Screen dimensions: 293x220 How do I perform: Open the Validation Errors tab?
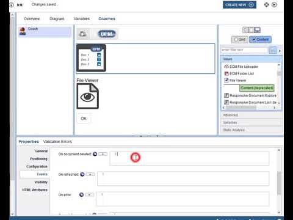(57, 142)
